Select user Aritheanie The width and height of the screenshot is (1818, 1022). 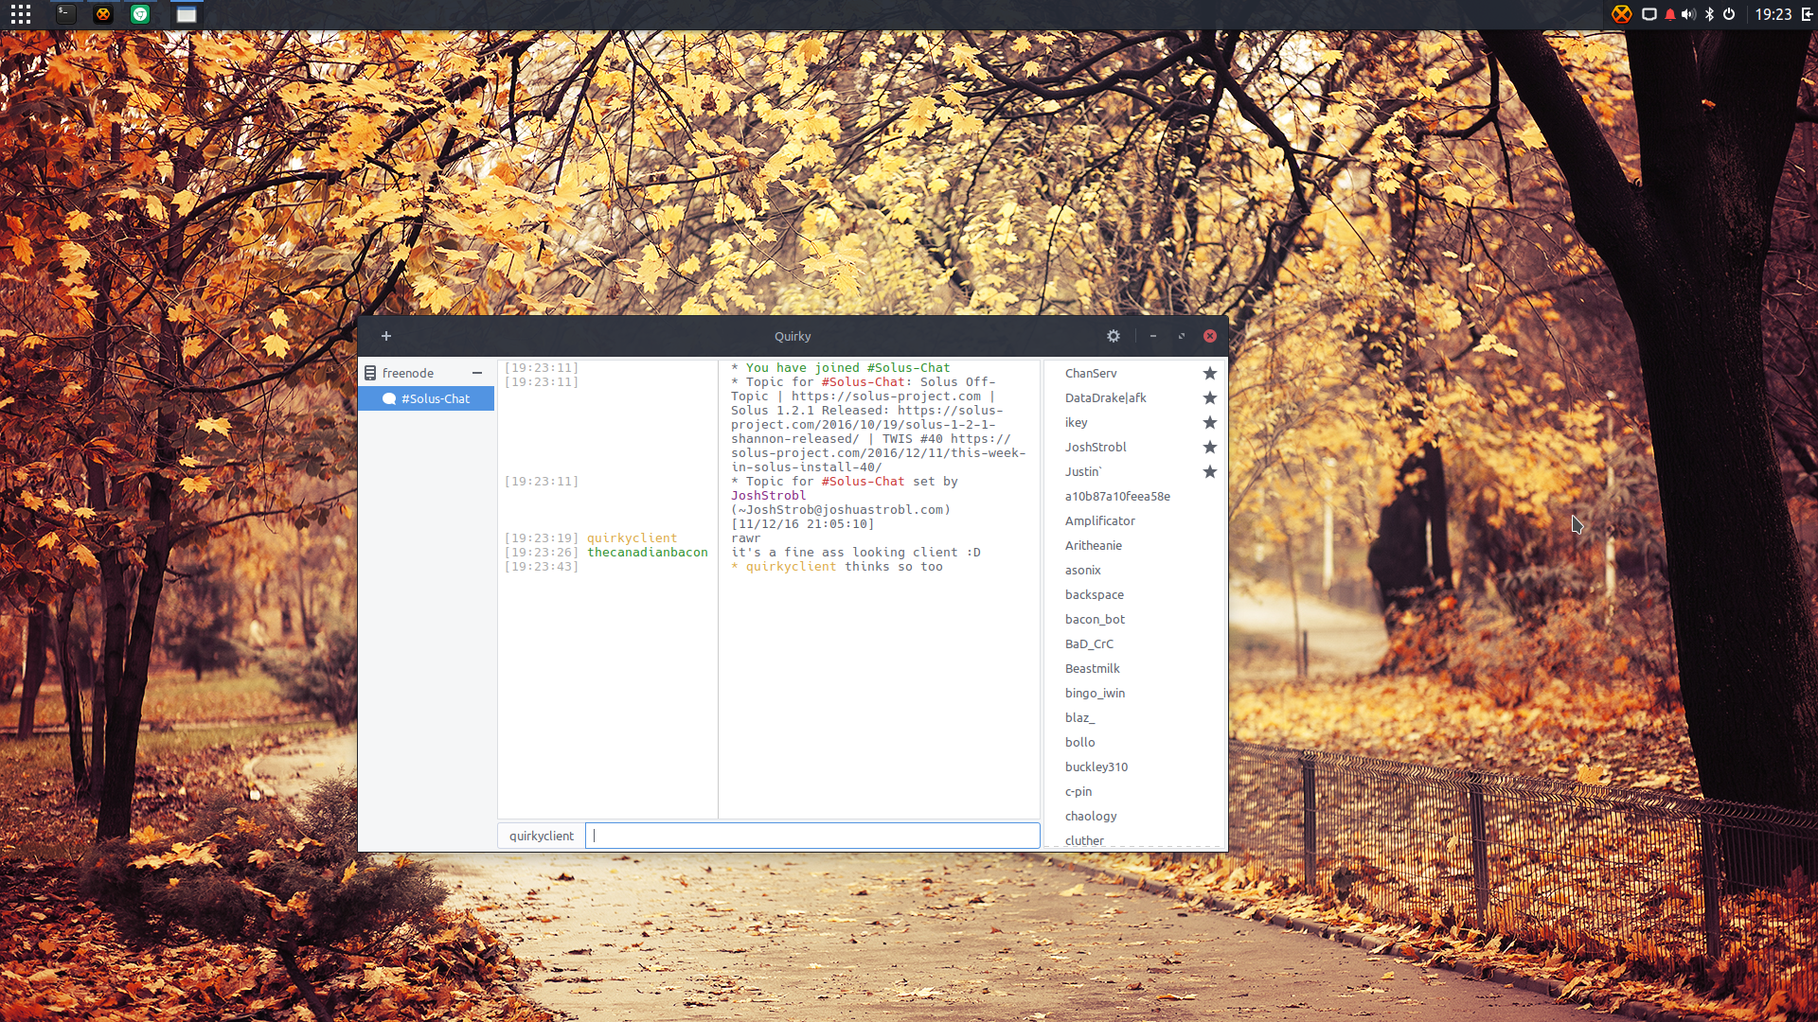tap(1134, 545)
